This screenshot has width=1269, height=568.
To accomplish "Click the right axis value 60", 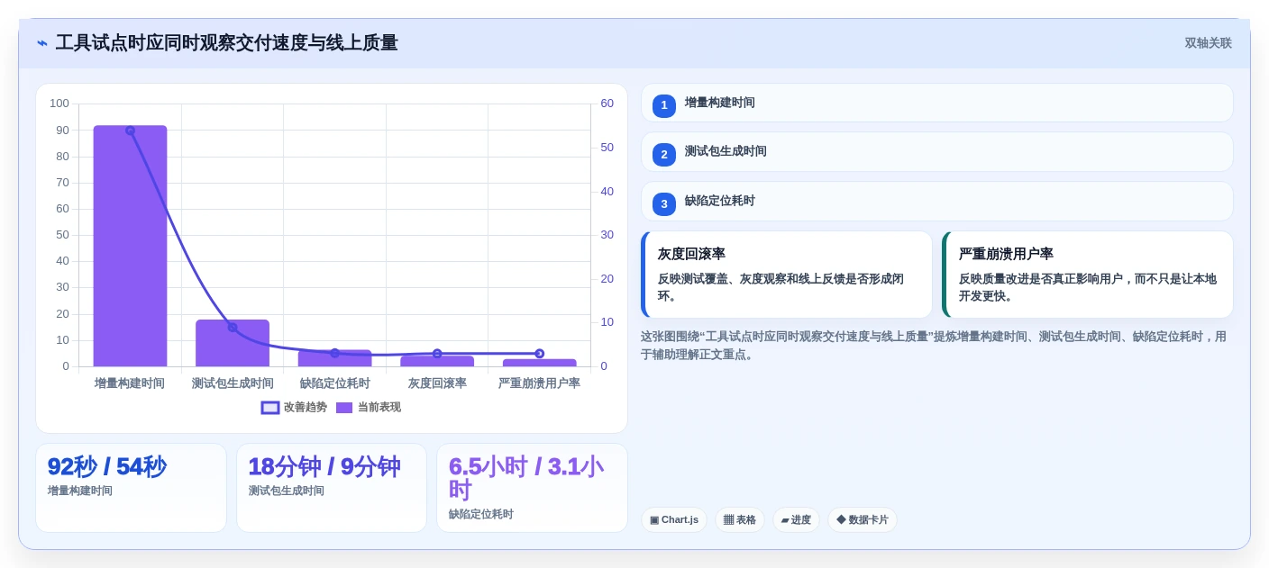I will point(607,104).
